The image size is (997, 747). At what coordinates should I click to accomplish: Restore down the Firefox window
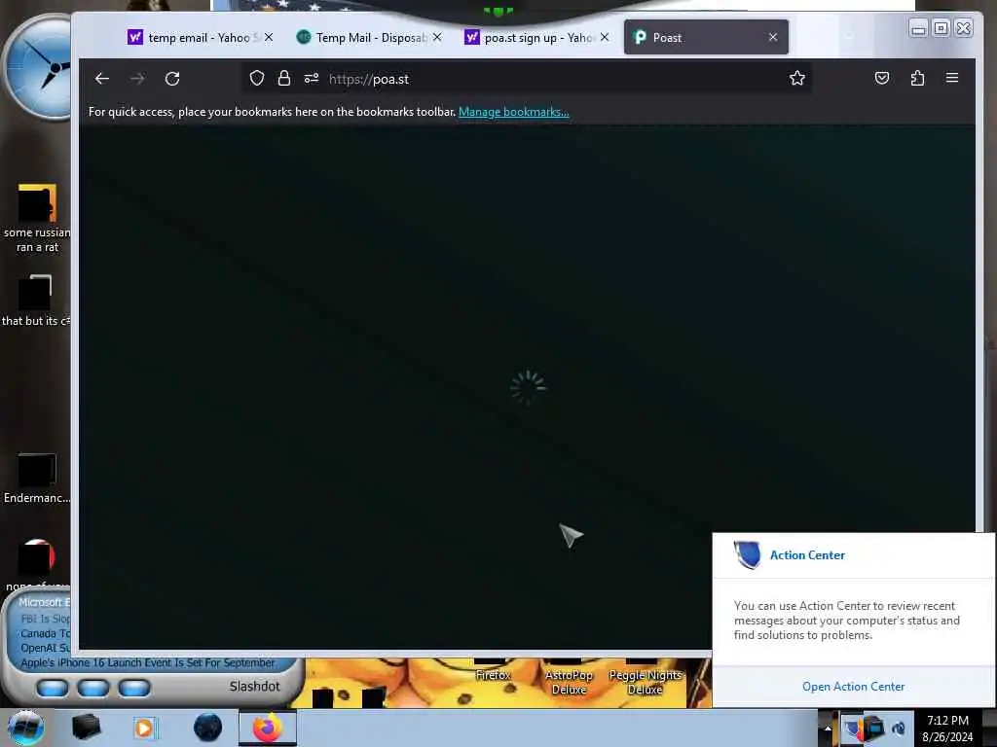click(941, 28)
